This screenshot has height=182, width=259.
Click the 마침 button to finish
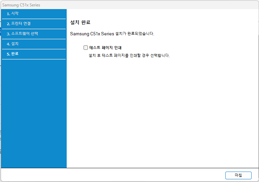tap(238, 175)
